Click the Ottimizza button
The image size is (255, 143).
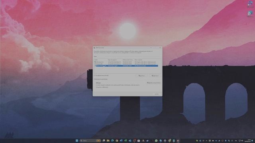[155, 76]
